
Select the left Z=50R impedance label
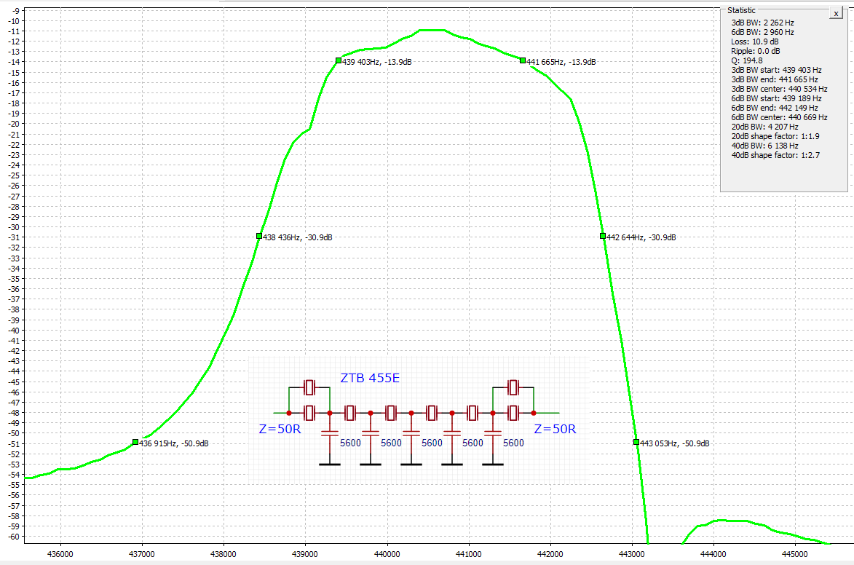[280, 430]
